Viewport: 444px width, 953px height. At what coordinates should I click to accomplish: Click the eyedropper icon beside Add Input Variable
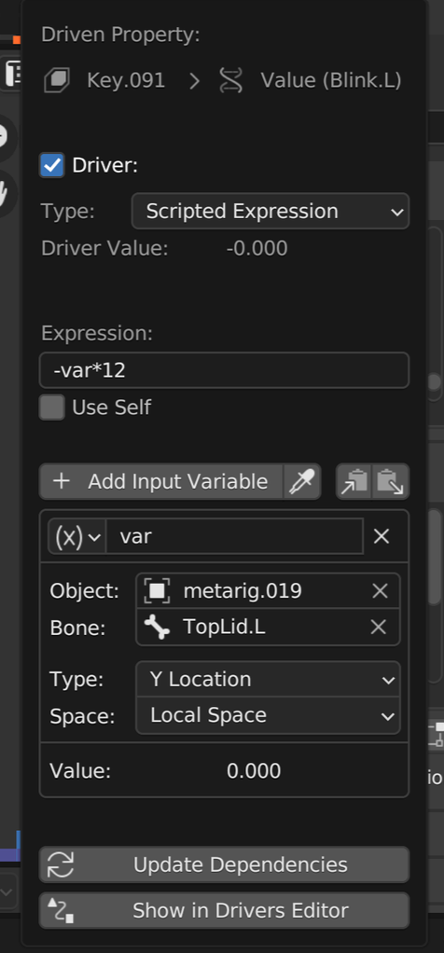click(302, 482)
